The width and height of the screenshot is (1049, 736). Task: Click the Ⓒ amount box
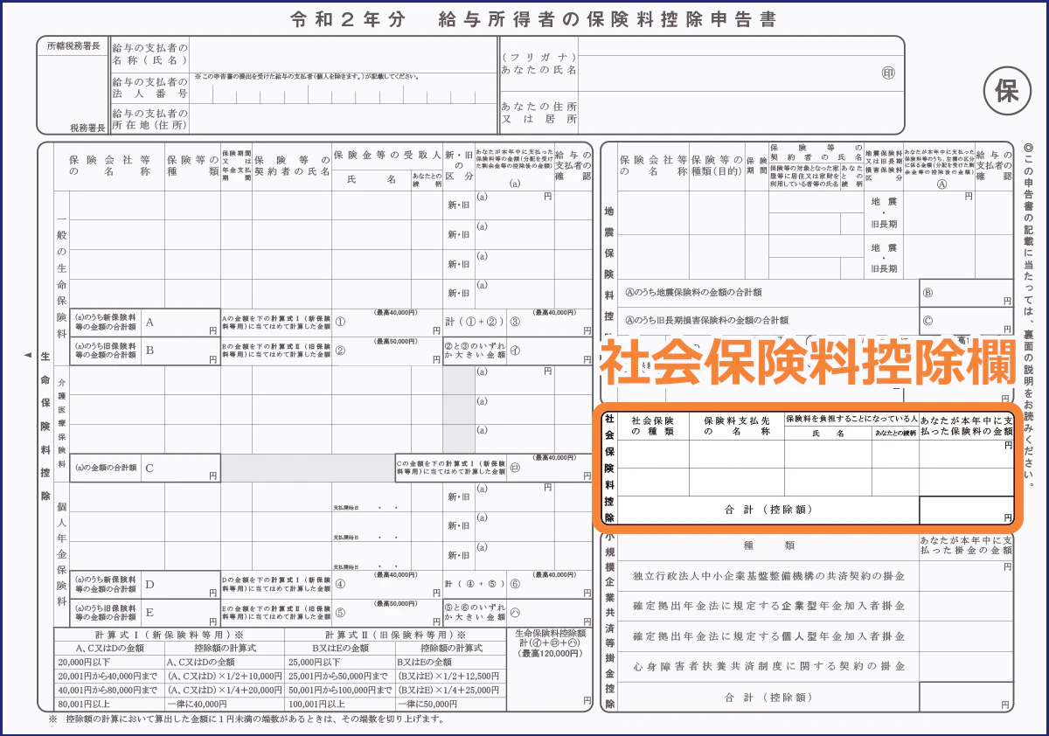coord(966,321)
